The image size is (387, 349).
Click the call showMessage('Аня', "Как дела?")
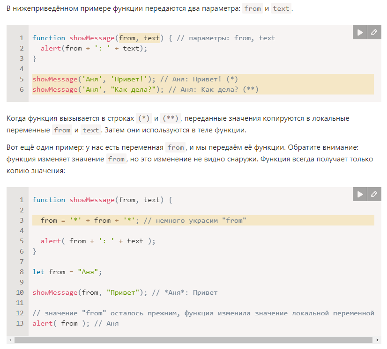click(x=98, y=89)
